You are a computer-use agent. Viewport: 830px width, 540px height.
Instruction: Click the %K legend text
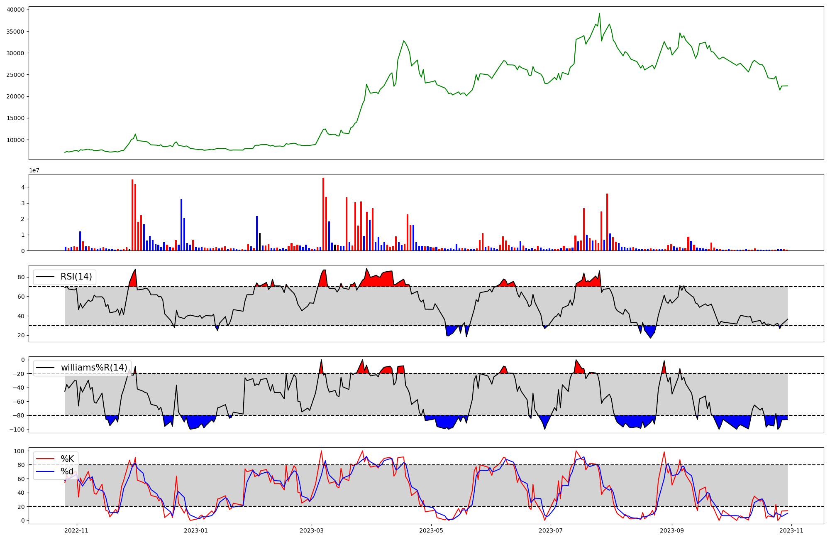tap(67, 459)
